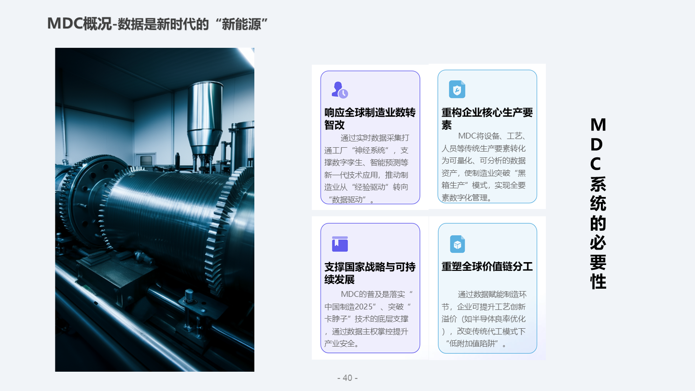Select heading 响应全球制造业数转智改
695x391 pixels.
click(x=369, y=117)
